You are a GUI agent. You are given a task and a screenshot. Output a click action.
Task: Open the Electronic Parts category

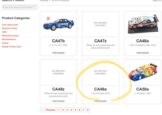point(10,28)
